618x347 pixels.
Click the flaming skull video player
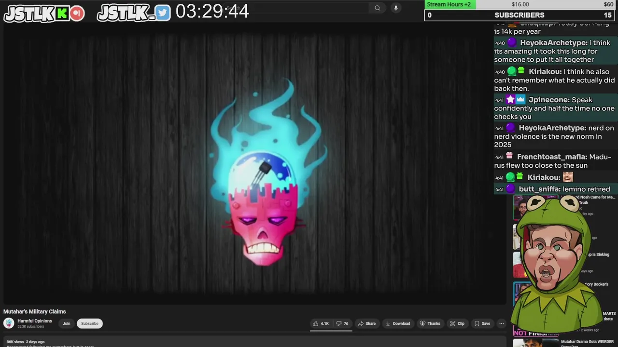click(254, 164)
